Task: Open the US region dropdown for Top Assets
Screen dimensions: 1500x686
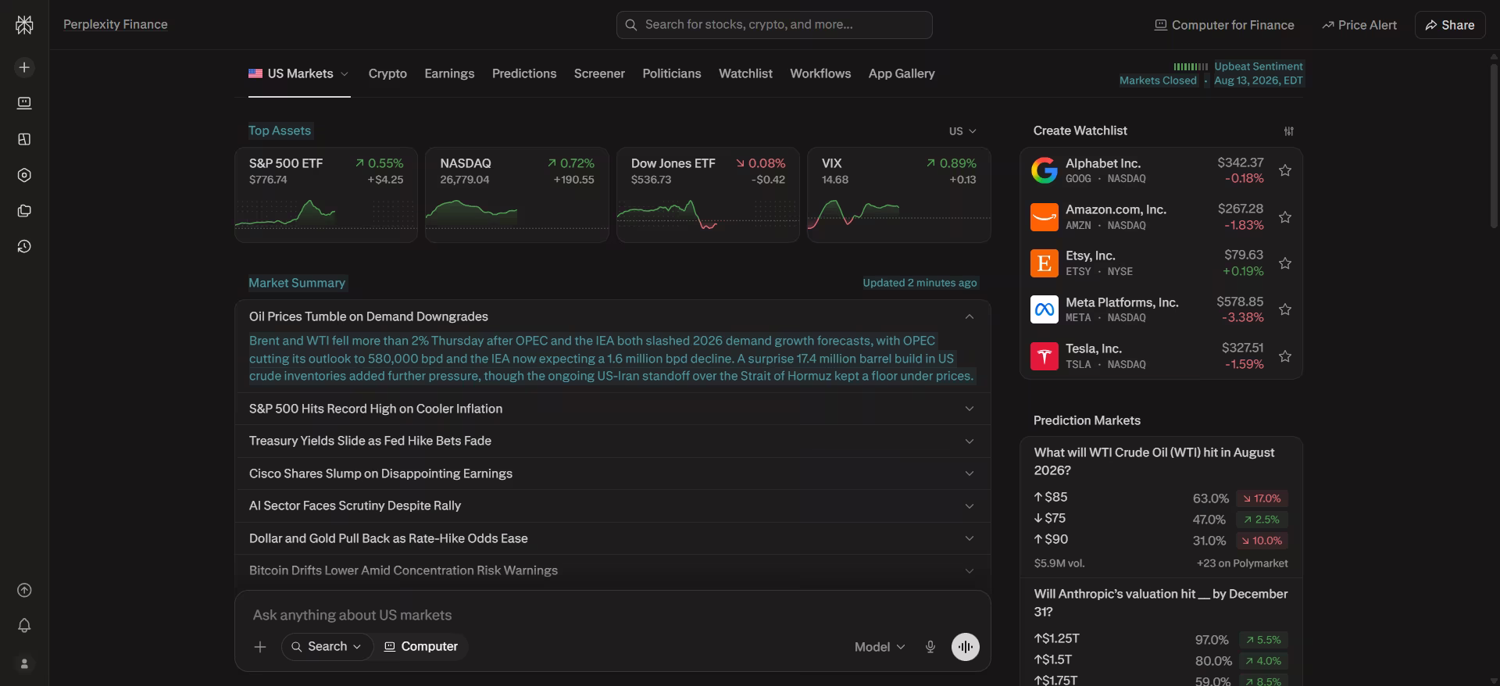Action: click(x=962, y=131)
